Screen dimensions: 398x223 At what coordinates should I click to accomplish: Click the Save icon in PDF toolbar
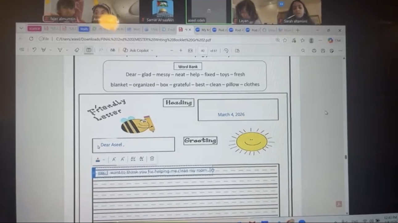(323, 51)
